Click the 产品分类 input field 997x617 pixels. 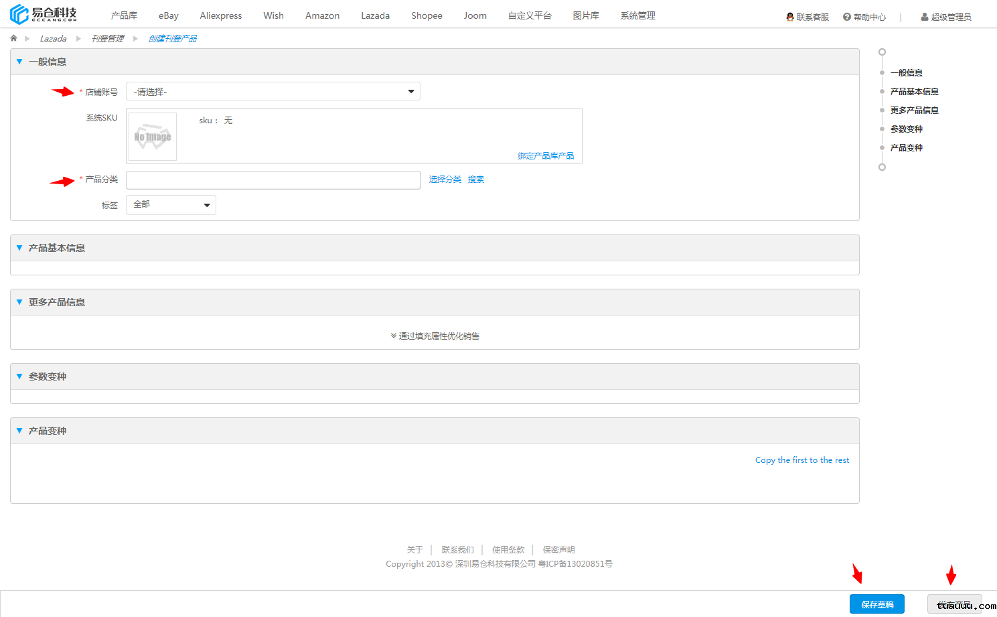273,180
